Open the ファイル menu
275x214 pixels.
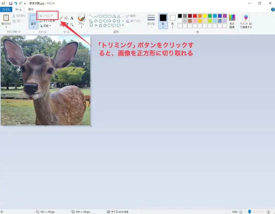click(x=6, y=9)
